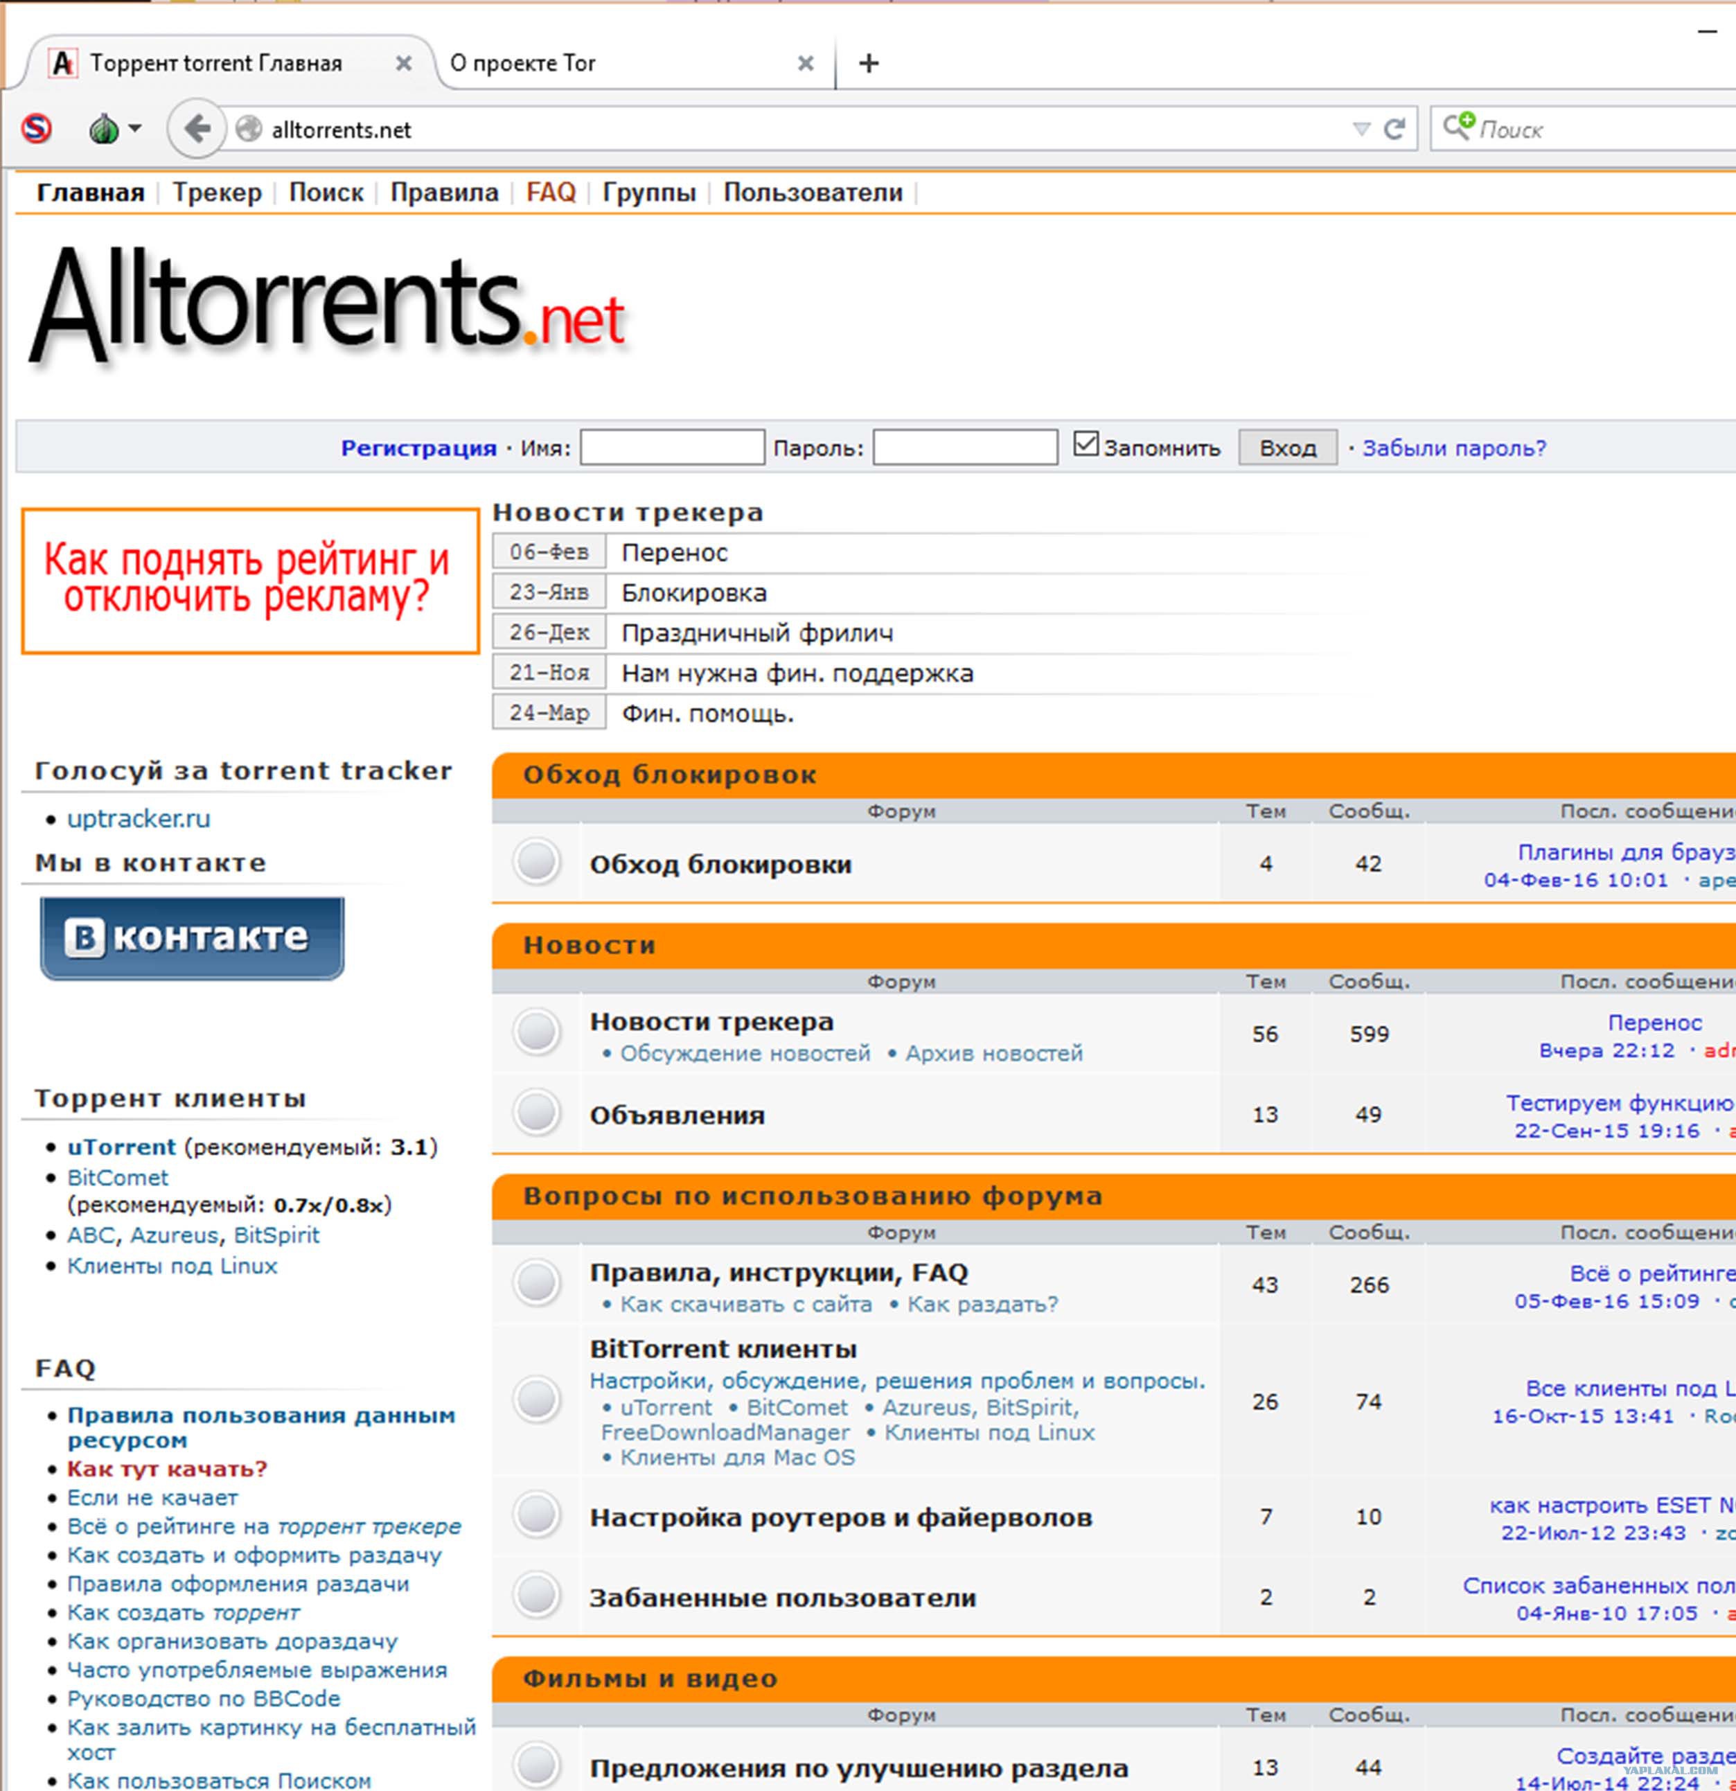Viewport: 1736px width, 1791px height.
Task: Open the Правила menu item
Action: [x=444, y=193]
